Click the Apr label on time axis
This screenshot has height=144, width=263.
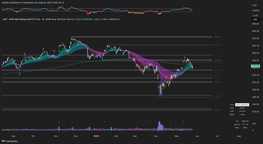point(156,136)
